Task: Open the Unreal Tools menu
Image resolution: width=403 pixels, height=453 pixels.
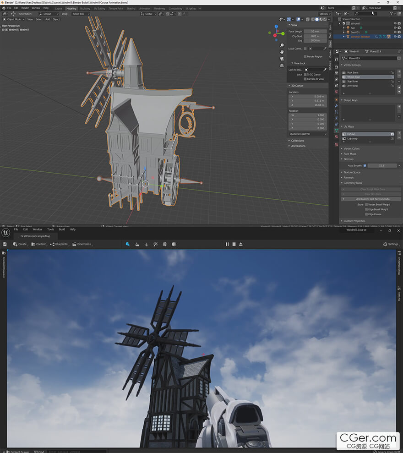Action: [x=50, y=229]
